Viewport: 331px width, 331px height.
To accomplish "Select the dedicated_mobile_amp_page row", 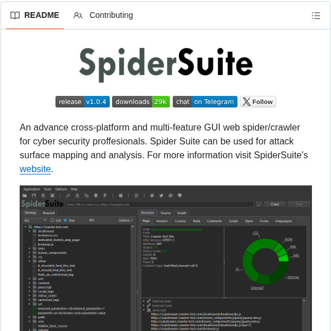I will click(58, 240).
